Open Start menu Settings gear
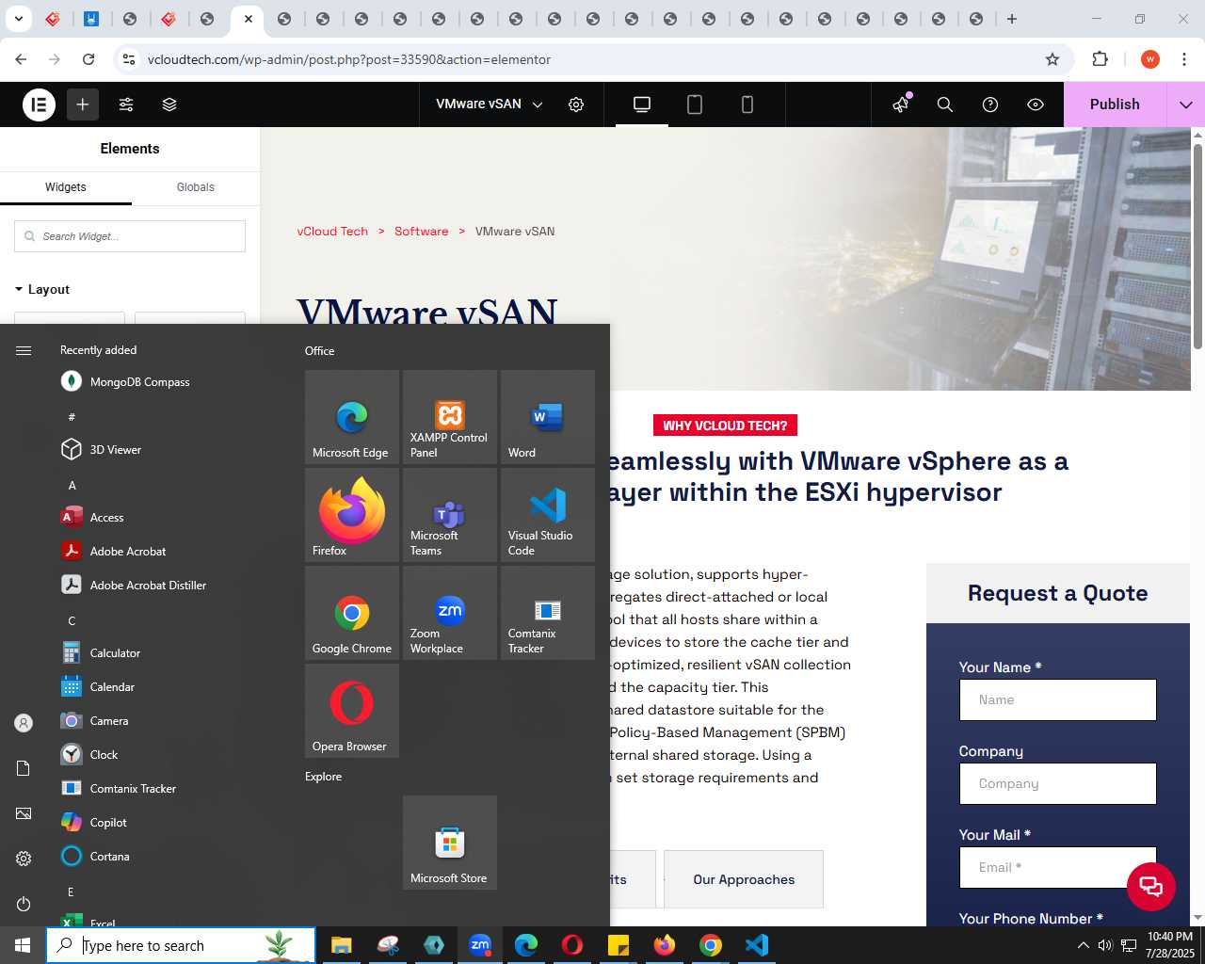The image size is (1205, 964). coord(24,859)
